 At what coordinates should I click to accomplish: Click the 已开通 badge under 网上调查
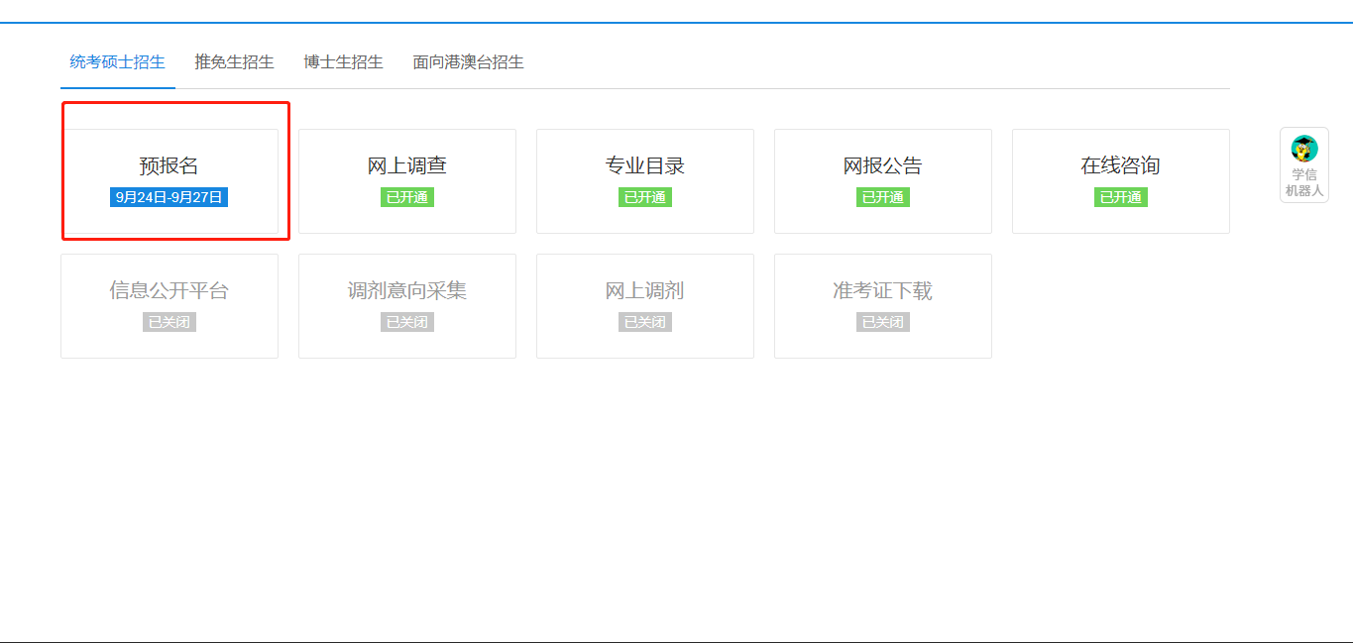[406, 197]
